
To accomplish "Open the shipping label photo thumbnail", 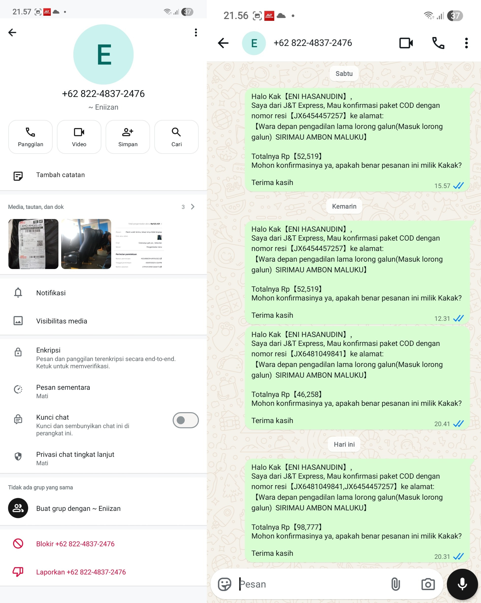I will point(33,244).
